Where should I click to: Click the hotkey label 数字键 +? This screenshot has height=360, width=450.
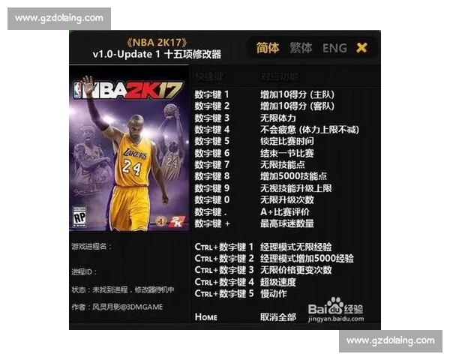[x=212, y=223]
